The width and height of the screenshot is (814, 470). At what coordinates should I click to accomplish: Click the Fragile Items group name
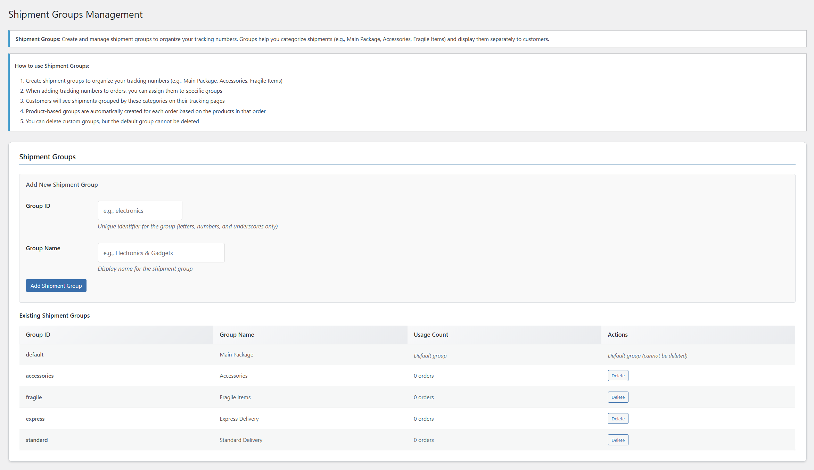(235, 397)
